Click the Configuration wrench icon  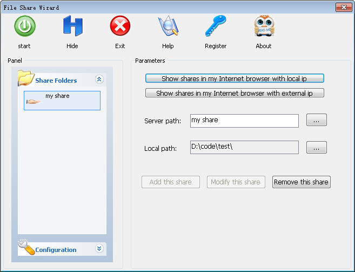(26, 248)
